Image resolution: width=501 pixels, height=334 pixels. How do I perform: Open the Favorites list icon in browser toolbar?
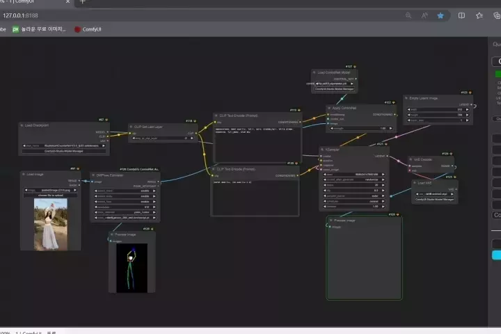tap(479, 15)
